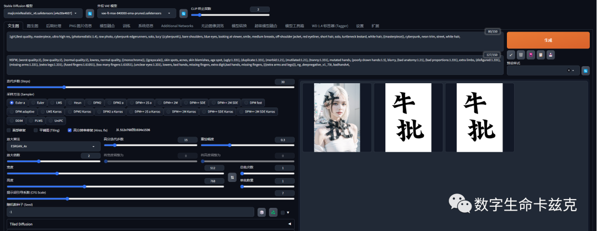Click the pink card icon for extra networks
Viewport: 597px width, 231px height.
click(531, 55)
